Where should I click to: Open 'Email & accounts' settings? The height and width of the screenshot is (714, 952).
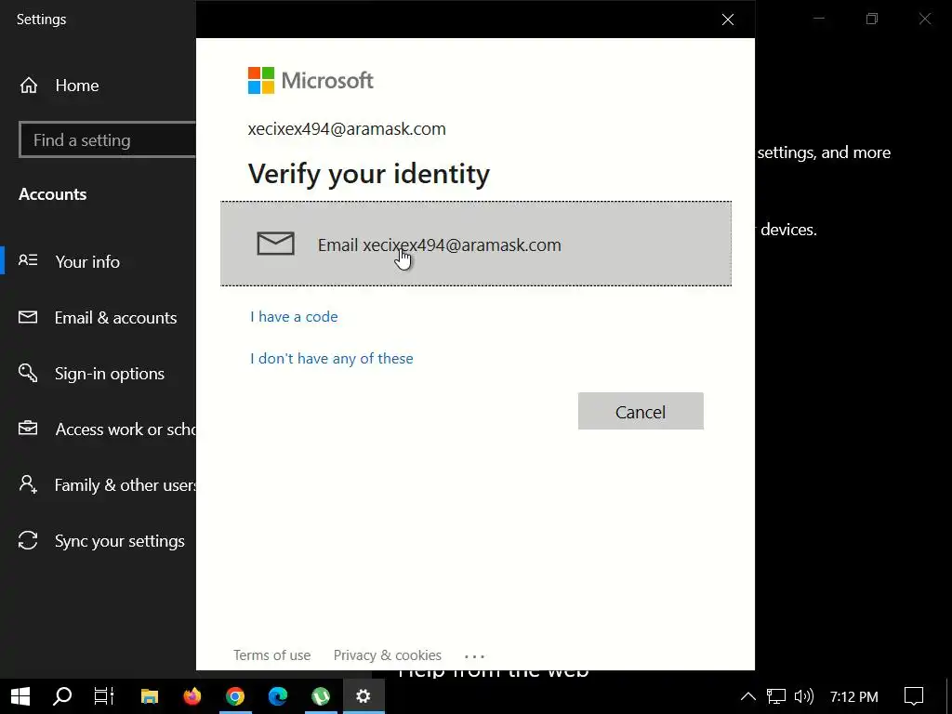coord(115,318)
